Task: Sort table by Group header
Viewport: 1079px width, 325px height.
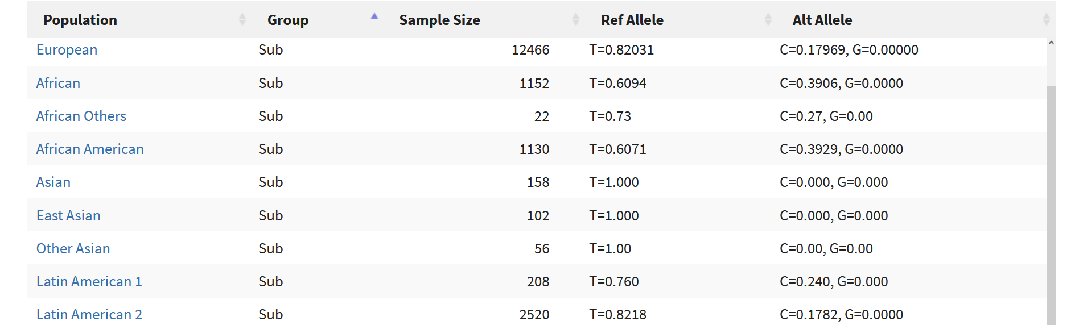Action: tap(288, 20)
